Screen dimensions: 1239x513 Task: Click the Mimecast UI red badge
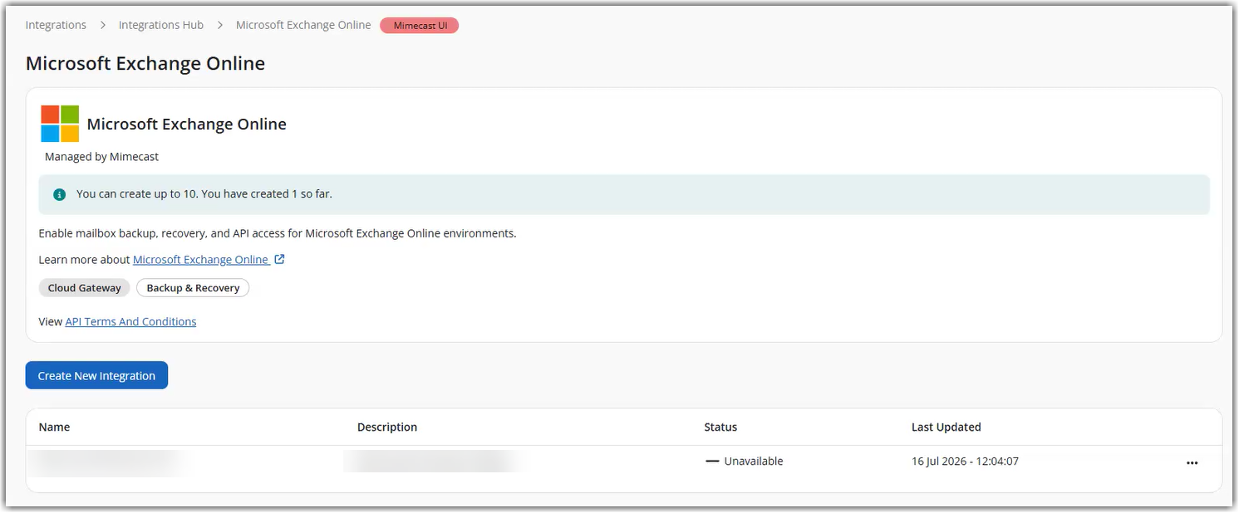(x=420, y=26)
